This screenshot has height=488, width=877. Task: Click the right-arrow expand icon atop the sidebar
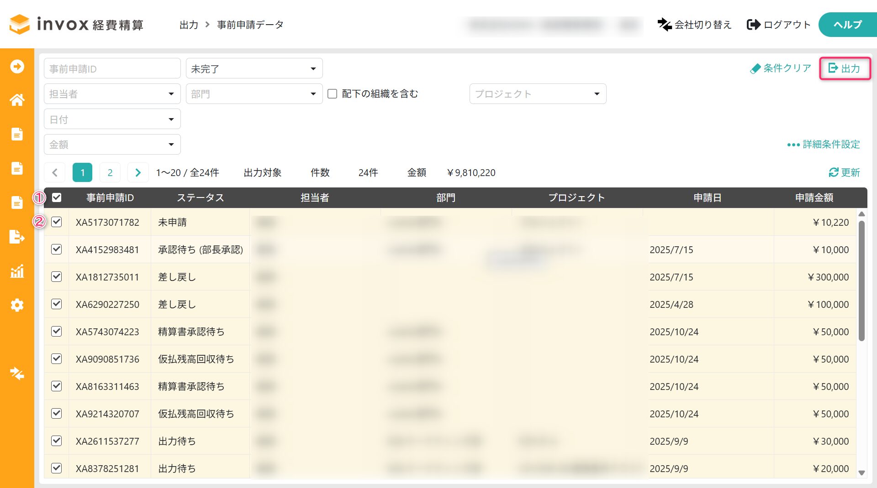17,67
